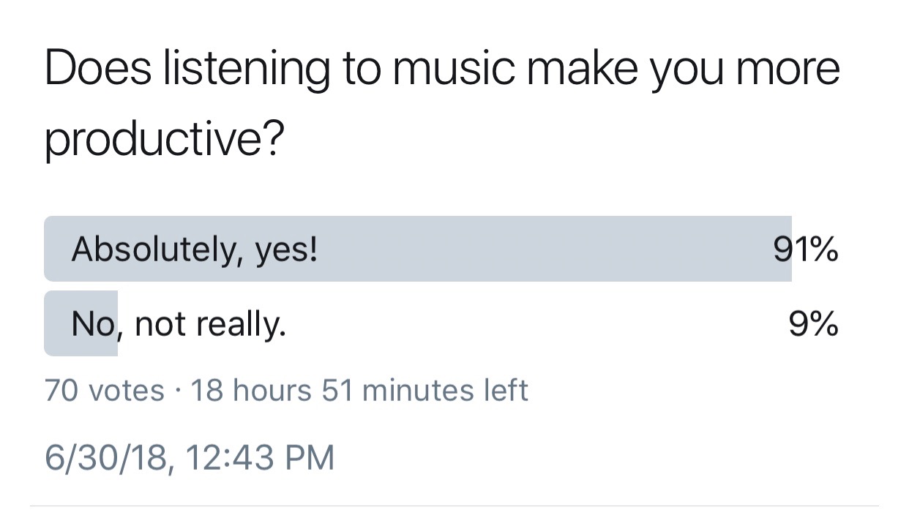Click the word "Does" starting the question

click(x=98, y=68)
